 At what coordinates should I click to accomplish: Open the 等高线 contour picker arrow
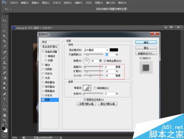(x=90, y=88)
